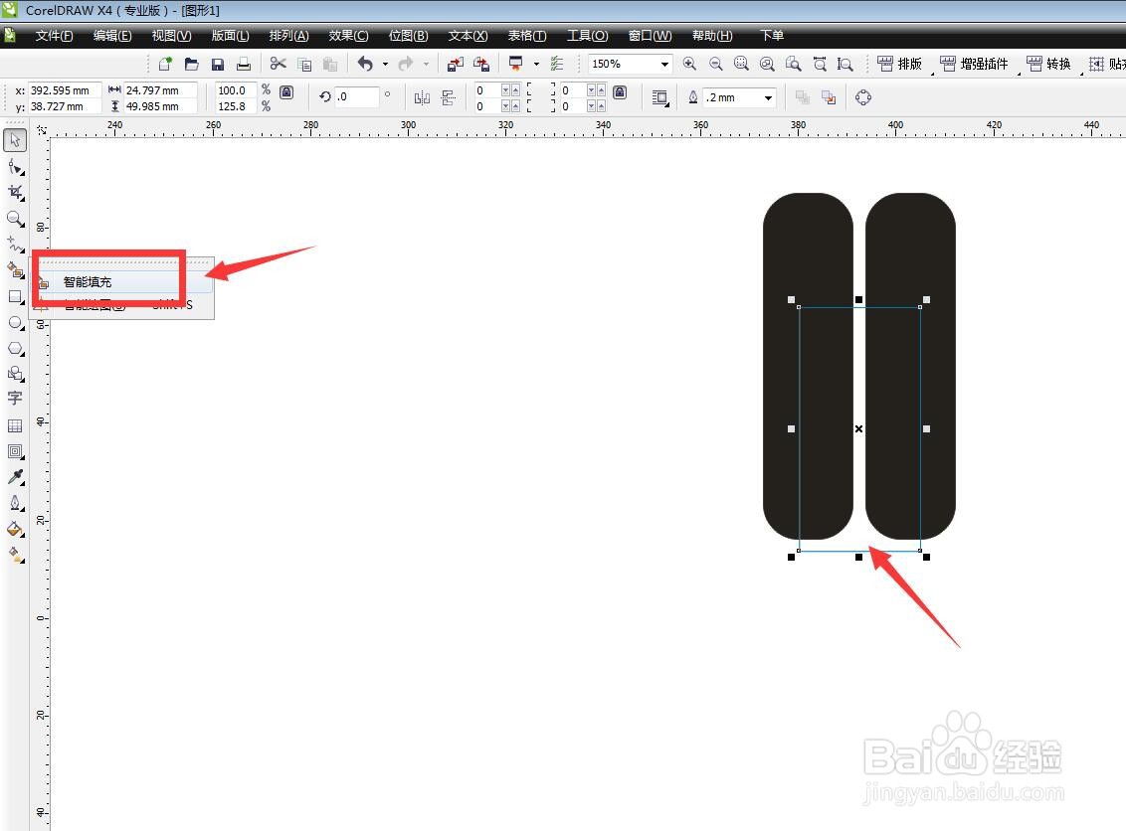Click the Zoom In magnifier

(689, 64)
